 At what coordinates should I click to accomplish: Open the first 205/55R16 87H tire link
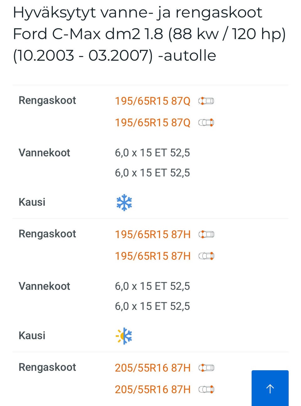click(x=152, y=368)
